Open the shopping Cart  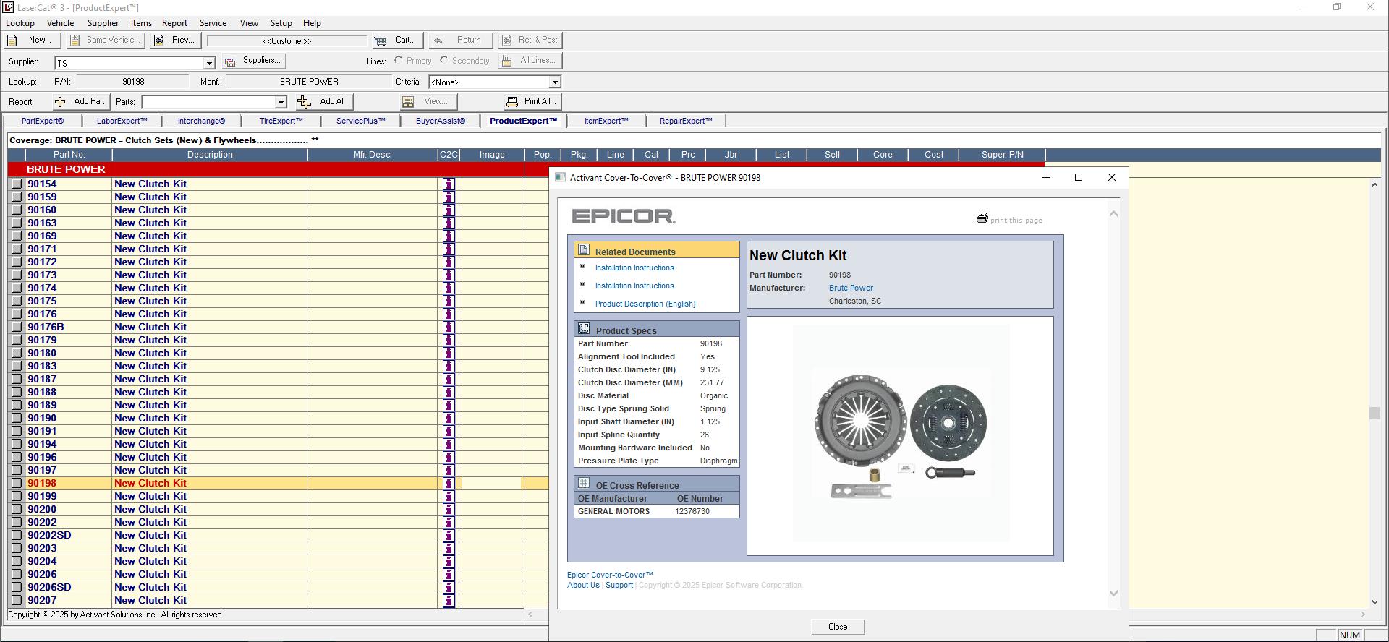click(397, 40)
